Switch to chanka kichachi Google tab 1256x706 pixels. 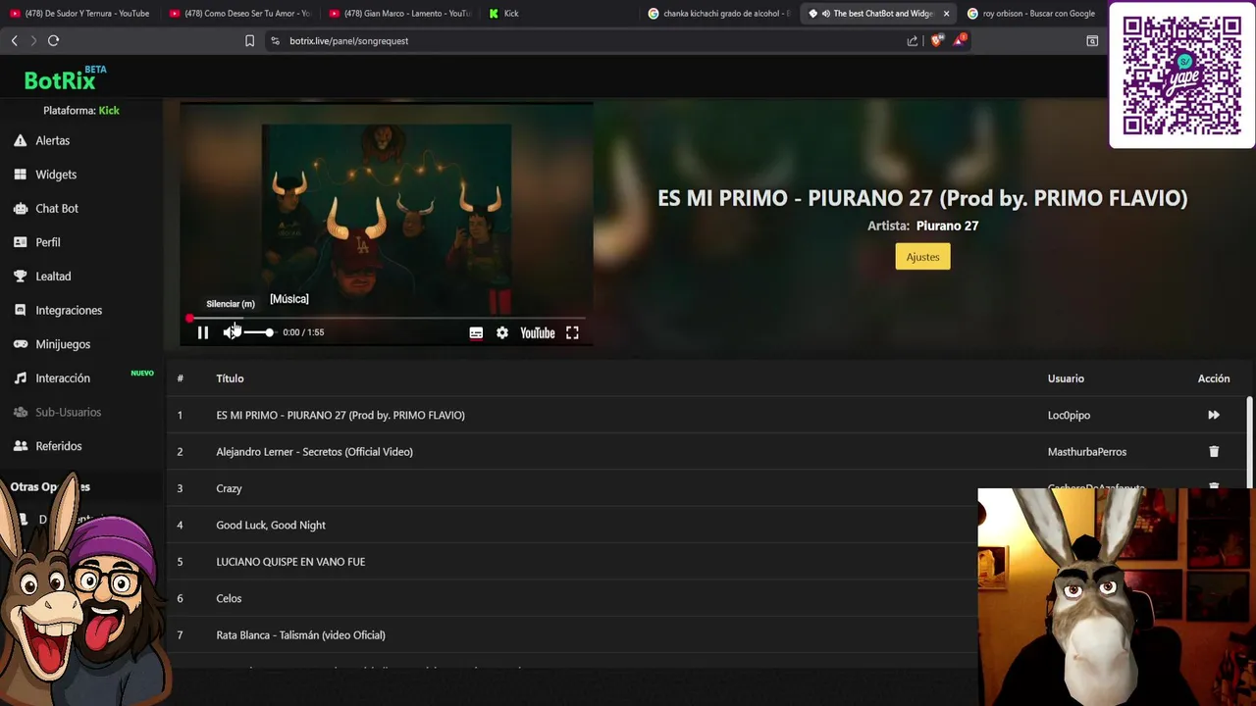pyautogui.click(x=719, y=14)
